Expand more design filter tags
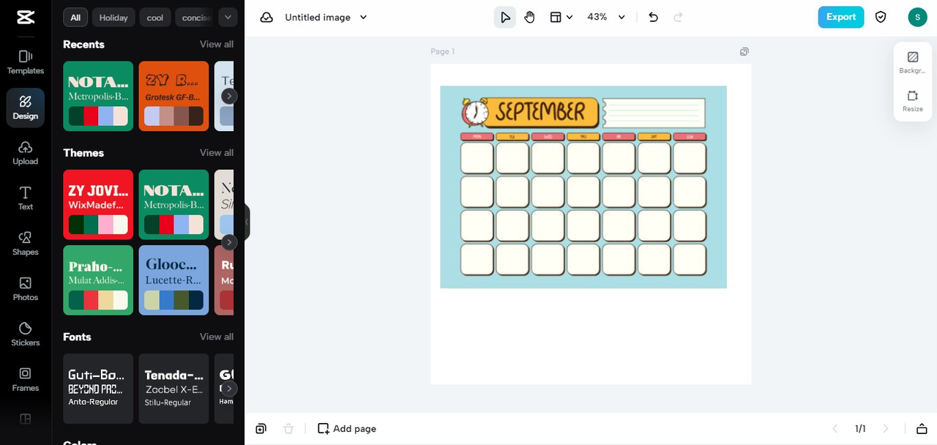Viewport: 937px width, 445px height. tap(228, 18)
